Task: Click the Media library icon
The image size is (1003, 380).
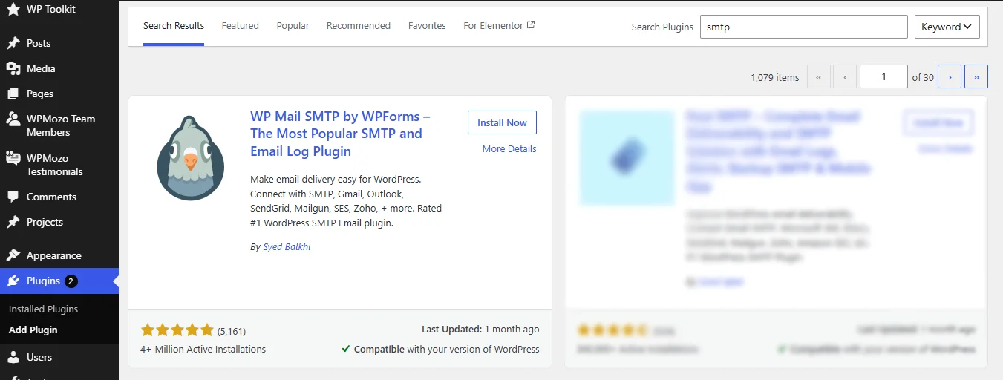Action: (x=13, y=68)
